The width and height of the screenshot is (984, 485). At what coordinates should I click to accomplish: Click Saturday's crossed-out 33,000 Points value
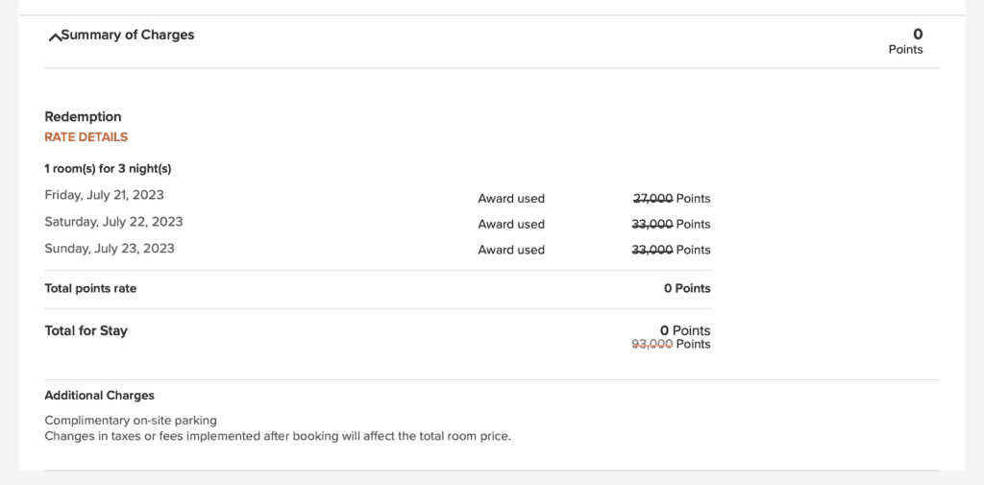pos(672,225)
